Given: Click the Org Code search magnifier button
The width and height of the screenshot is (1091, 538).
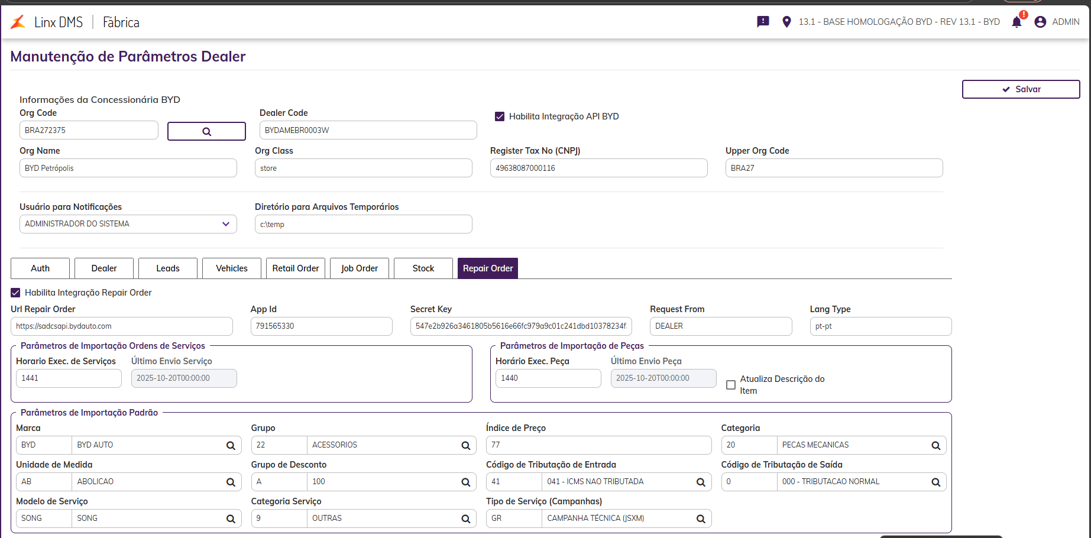Looking at the screenshot, I should (206, 131).
